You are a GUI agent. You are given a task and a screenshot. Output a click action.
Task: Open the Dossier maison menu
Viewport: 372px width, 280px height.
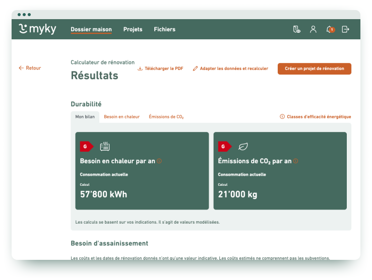[91, 29]
